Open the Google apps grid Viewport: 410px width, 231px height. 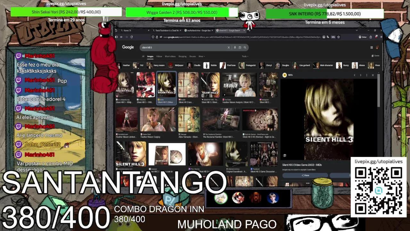(x=372, y=47)
